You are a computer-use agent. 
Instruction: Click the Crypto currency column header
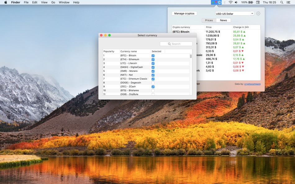click(x=188, y=27)
